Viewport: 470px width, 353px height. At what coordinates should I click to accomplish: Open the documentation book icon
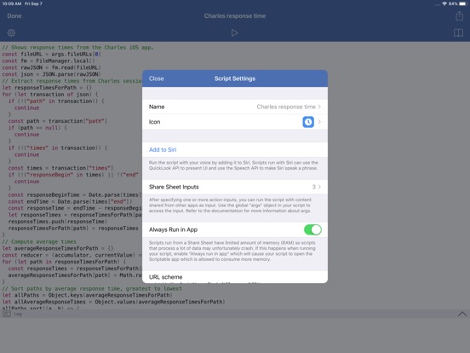click(458, 32)
